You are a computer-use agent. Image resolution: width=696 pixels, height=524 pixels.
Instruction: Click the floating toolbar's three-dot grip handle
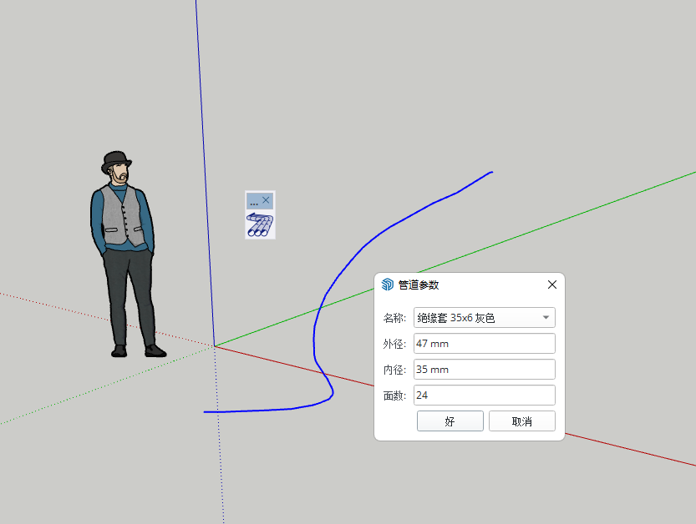click(x=254, y=202)
